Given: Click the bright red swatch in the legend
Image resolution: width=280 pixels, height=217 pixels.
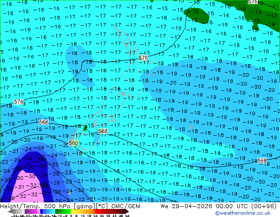Looking at the screenshot, I should (96, 212).
